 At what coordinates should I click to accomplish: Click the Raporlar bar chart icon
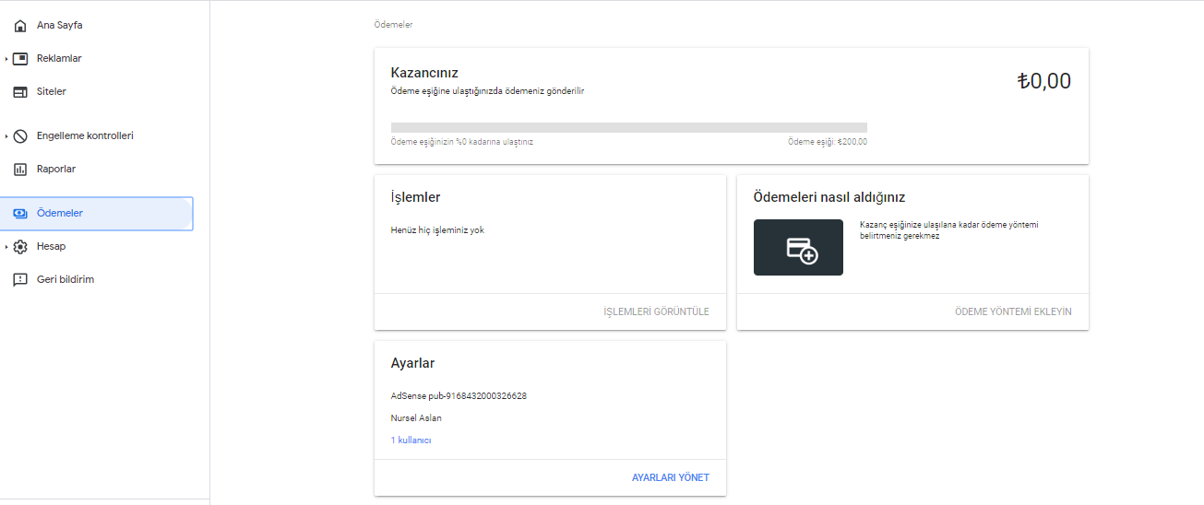pyautogui.click(x=20, y=170)
